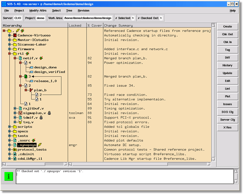Select the .synopsys file row
This screenshot has height=195, width=244.
coord(27,145)
